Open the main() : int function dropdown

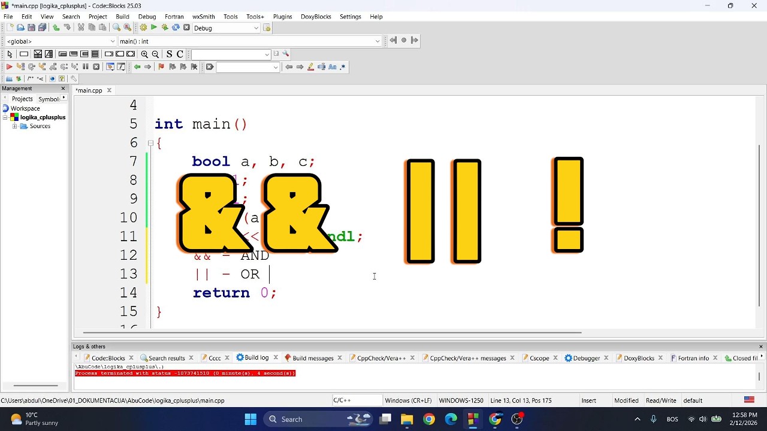[377, 41]
